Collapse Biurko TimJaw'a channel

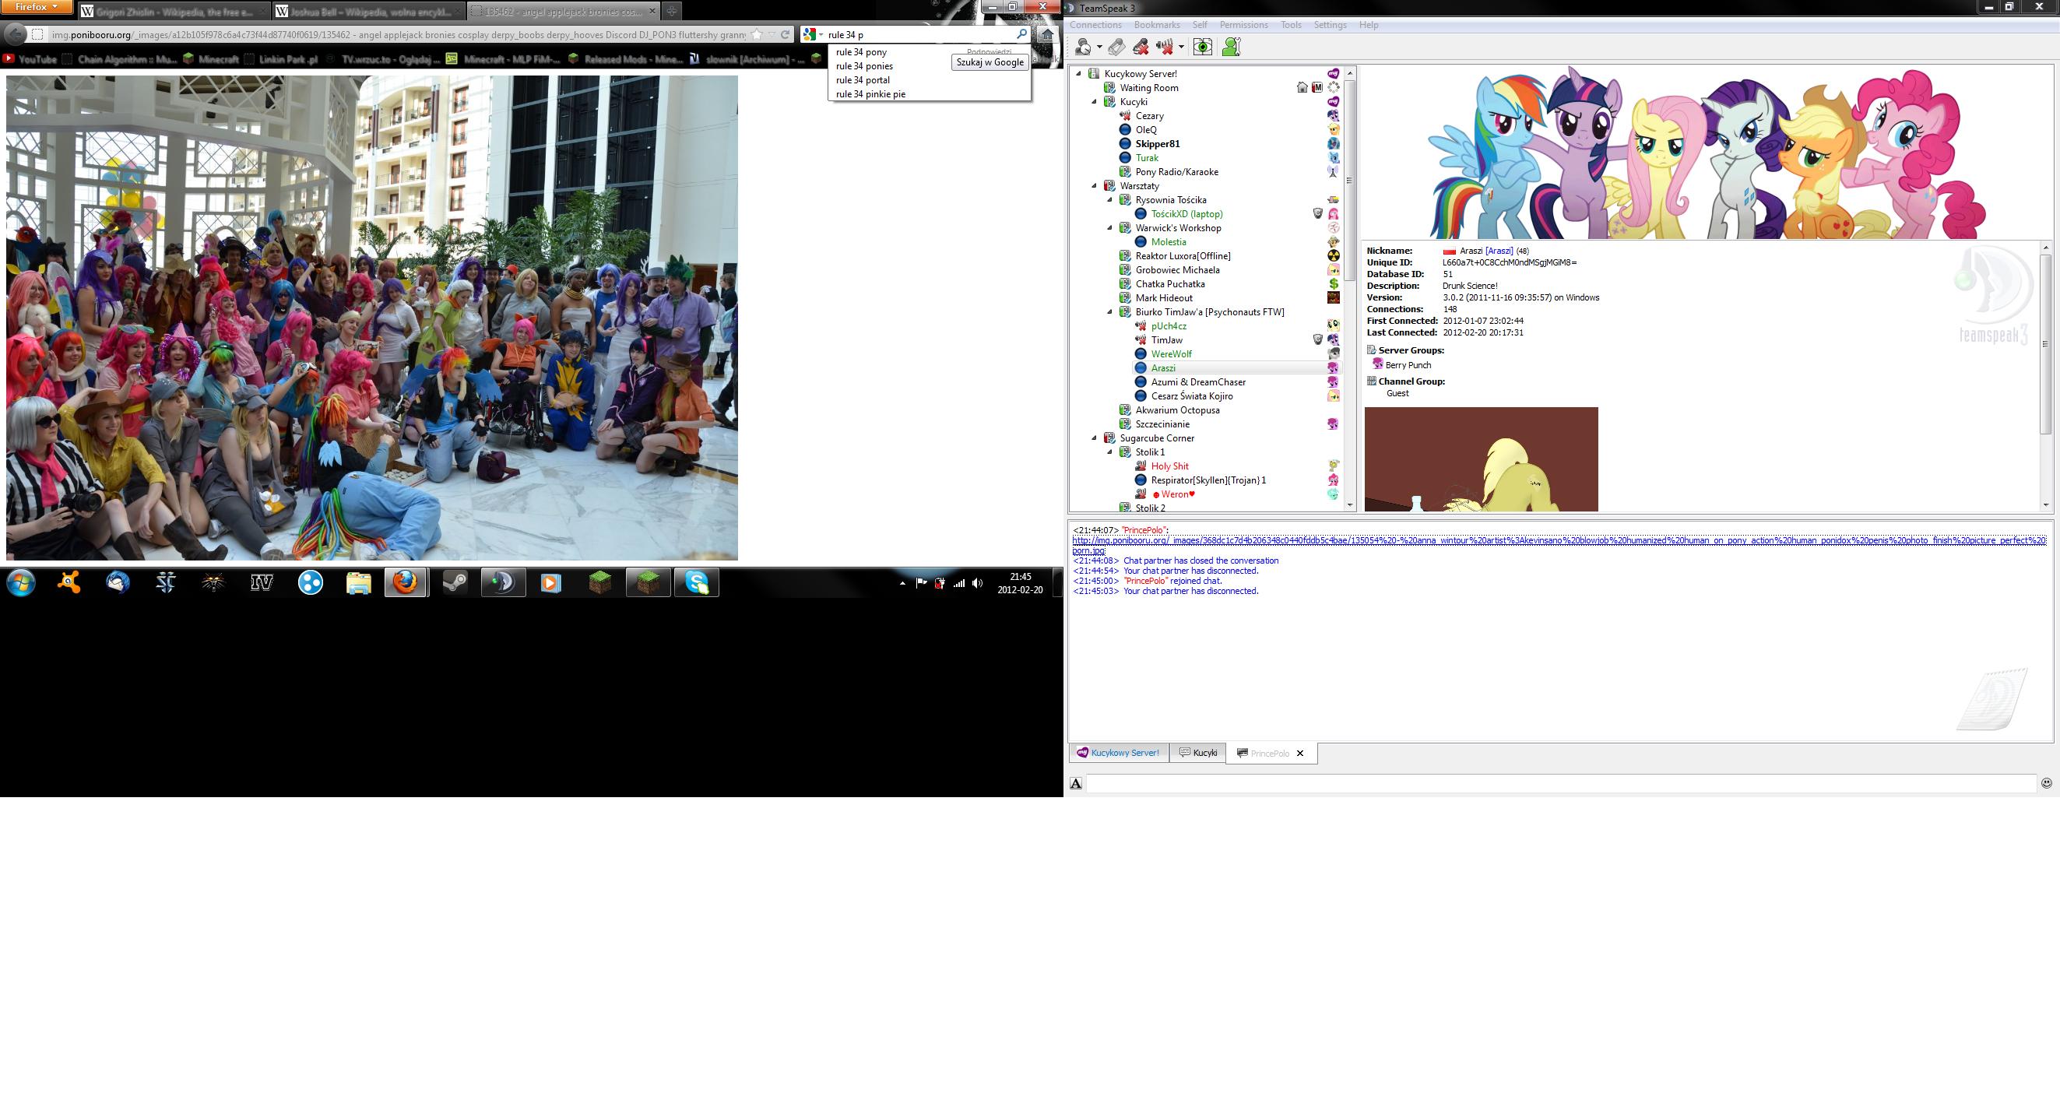pos(1110,312)
